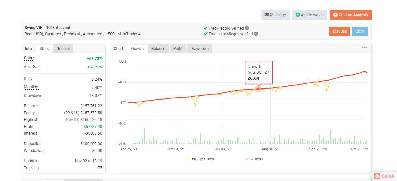
Task: Click the Abs. Gain label
Action: [33, 67]
